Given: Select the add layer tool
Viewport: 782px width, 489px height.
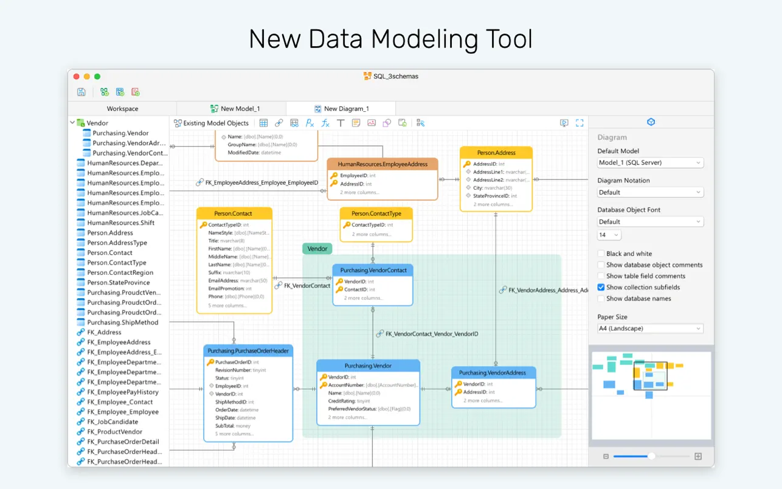Looking at the screenshot, I should (402, 123).
